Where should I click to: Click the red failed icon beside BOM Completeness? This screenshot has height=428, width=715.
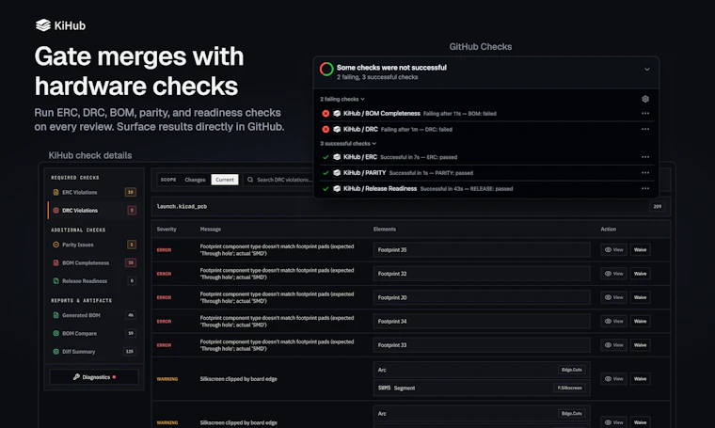326,114
